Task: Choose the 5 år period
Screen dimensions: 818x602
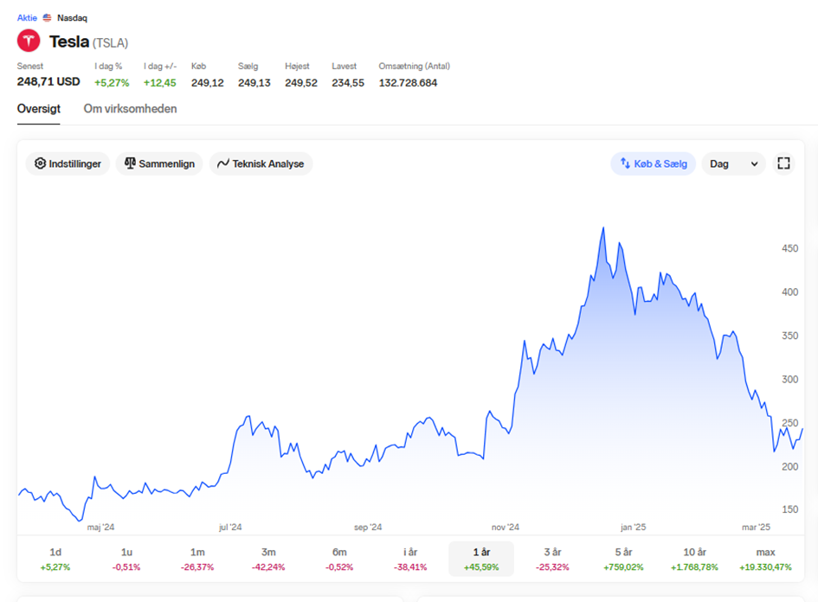Action: click(x=623, y=559)
